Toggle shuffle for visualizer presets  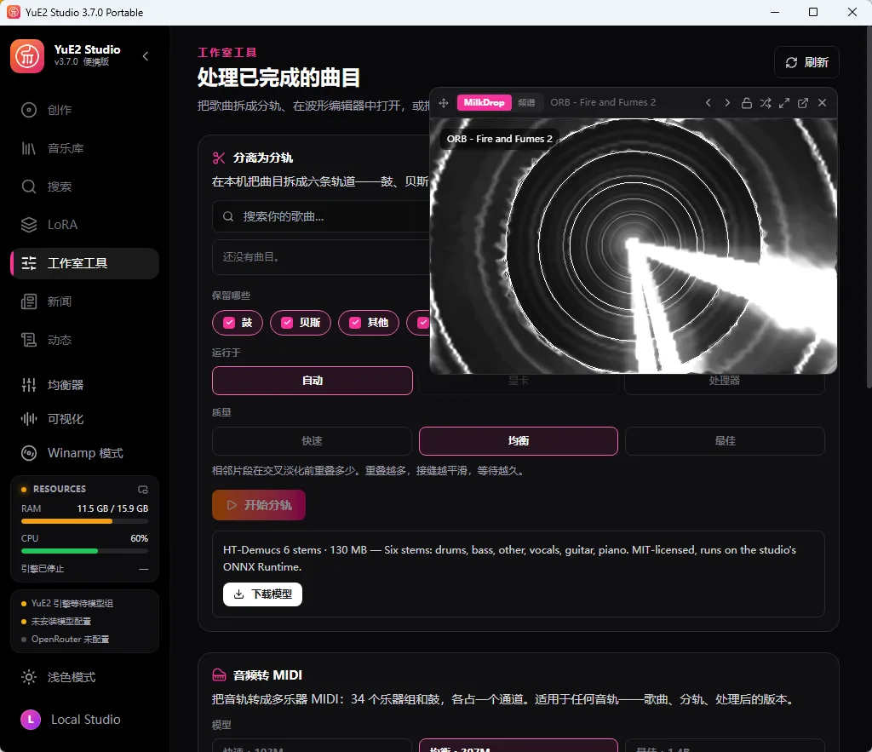coord(766,103)
